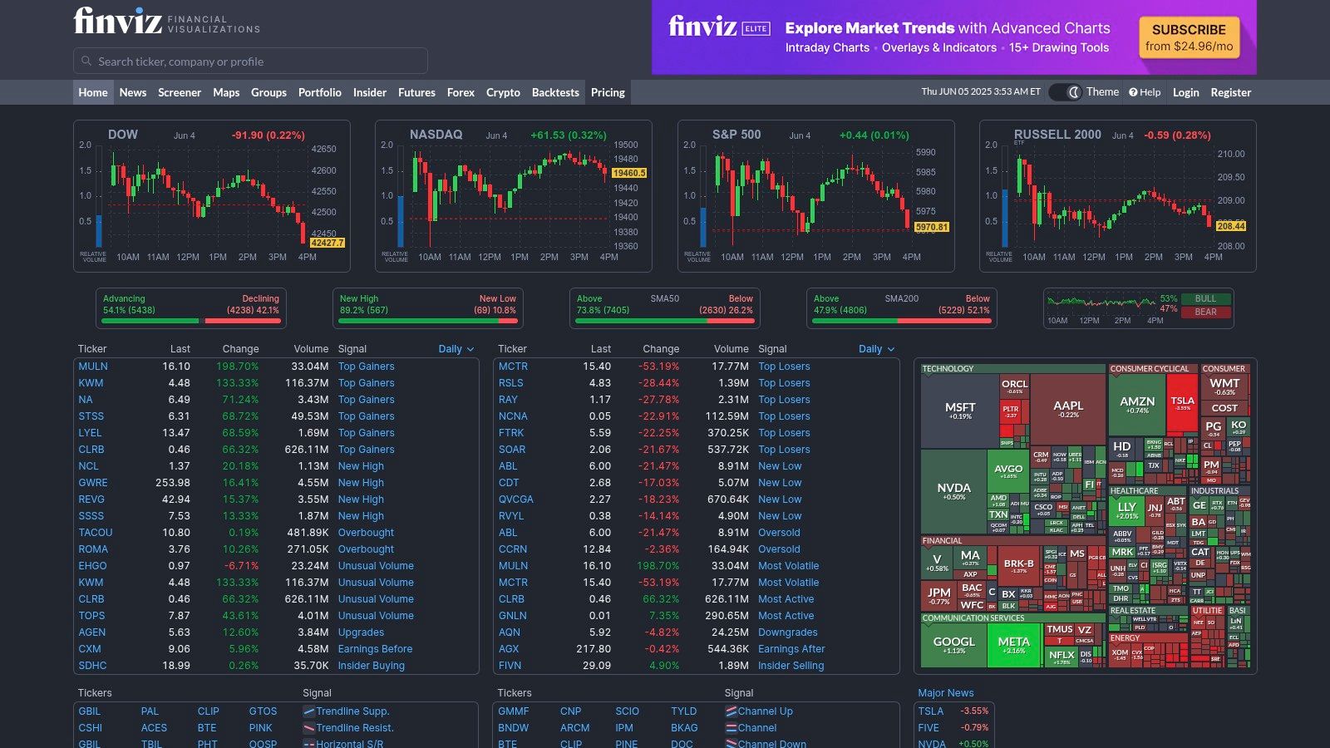The image size is (1330, 748).
Task: Click the search magnifier icon
Action: (x=86, y=61)
